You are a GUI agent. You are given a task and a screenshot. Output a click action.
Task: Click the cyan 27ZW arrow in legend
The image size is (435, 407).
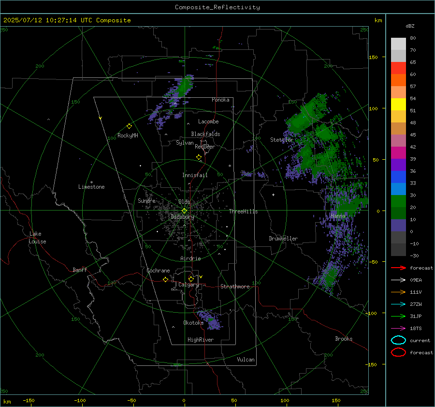398,304
